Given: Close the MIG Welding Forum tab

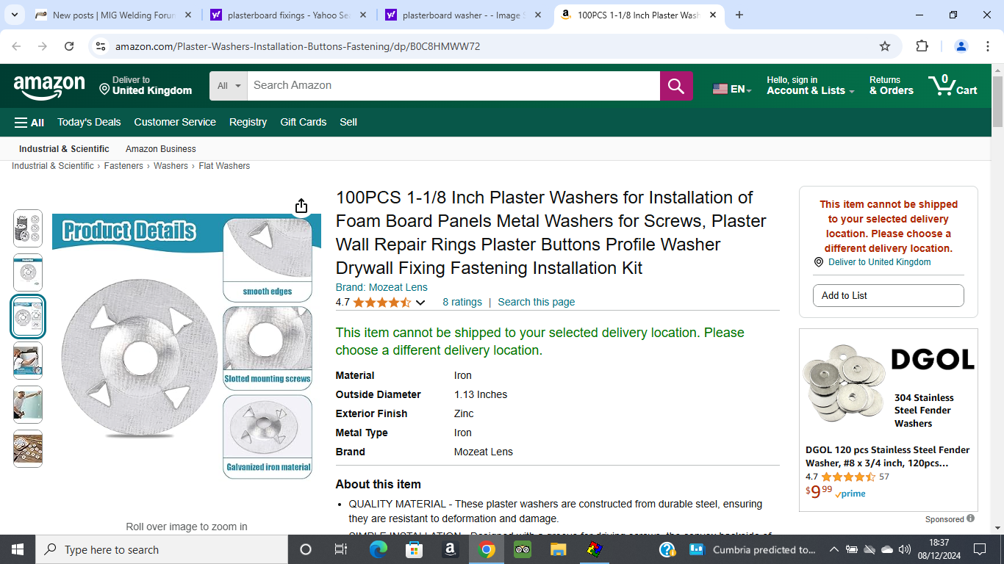Looking at the screenshot, I should coord(188,15).
